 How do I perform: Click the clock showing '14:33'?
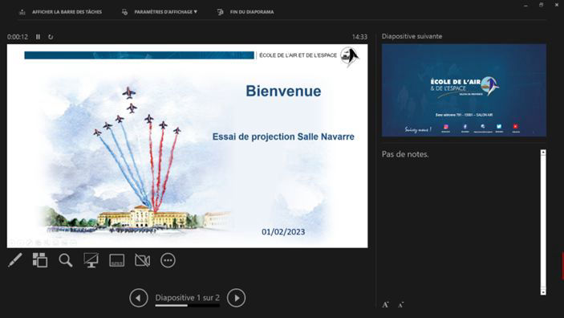(x=359, y=37)
